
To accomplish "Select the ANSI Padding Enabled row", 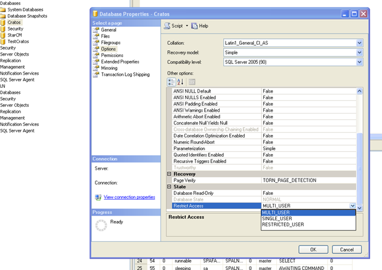I will (264, 104).
